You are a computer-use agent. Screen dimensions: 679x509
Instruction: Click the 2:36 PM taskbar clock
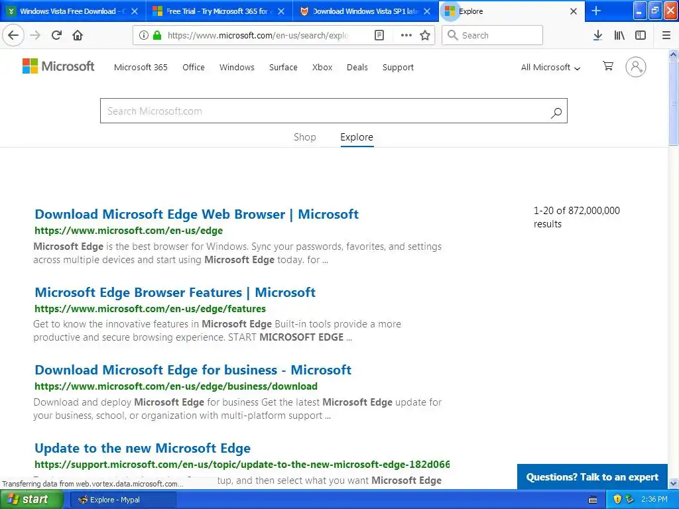[654, 499]
